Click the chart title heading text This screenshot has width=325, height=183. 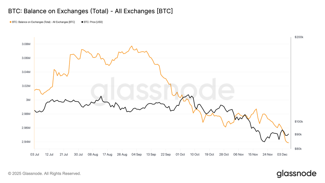90,11
